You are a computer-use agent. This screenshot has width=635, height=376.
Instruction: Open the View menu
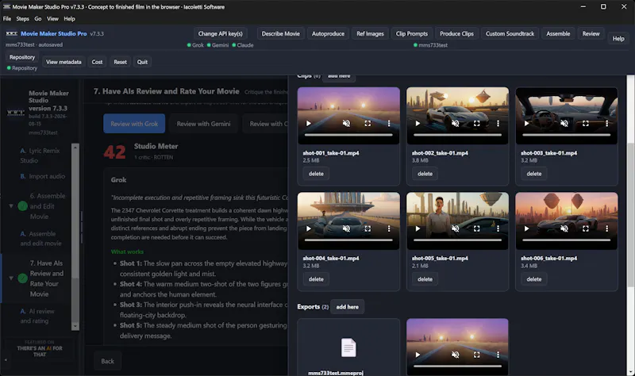click(52, 18)
